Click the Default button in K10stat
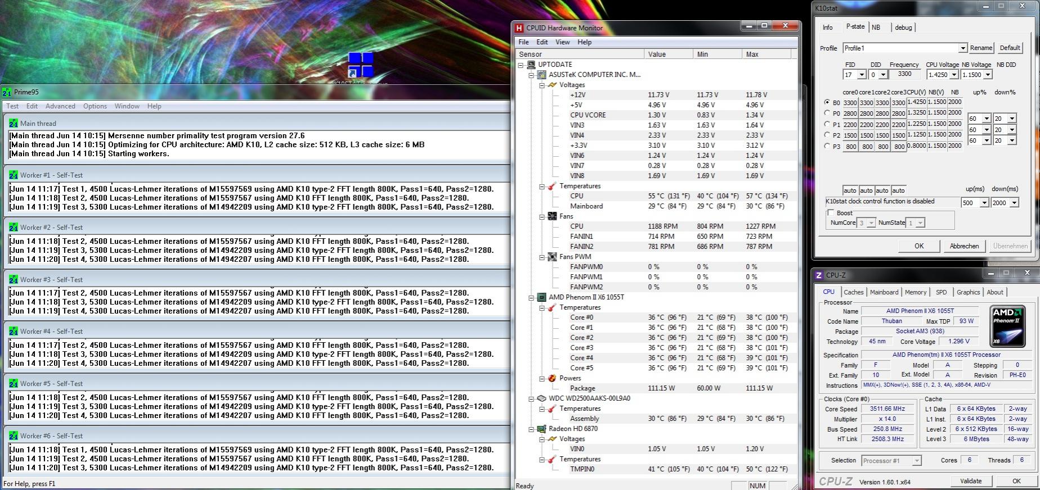The height and width of the screenshot is (490, 1040). [x=1010, y=48]
